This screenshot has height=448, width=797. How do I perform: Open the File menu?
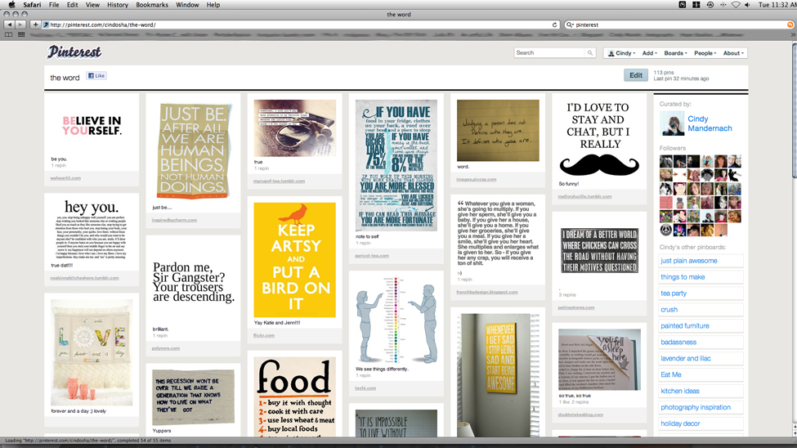(54, 5)
